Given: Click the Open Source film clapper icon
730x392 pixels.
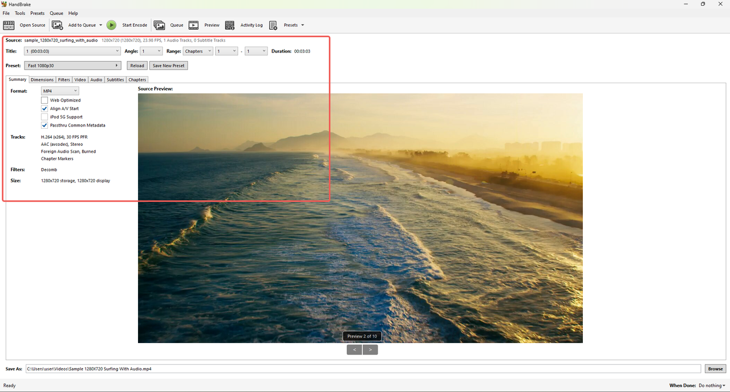Looking at the screenshot, I should [x=9, y=25].
